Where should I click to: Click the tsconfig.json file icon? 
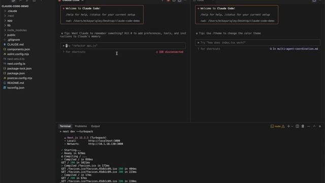coord(5,87)
